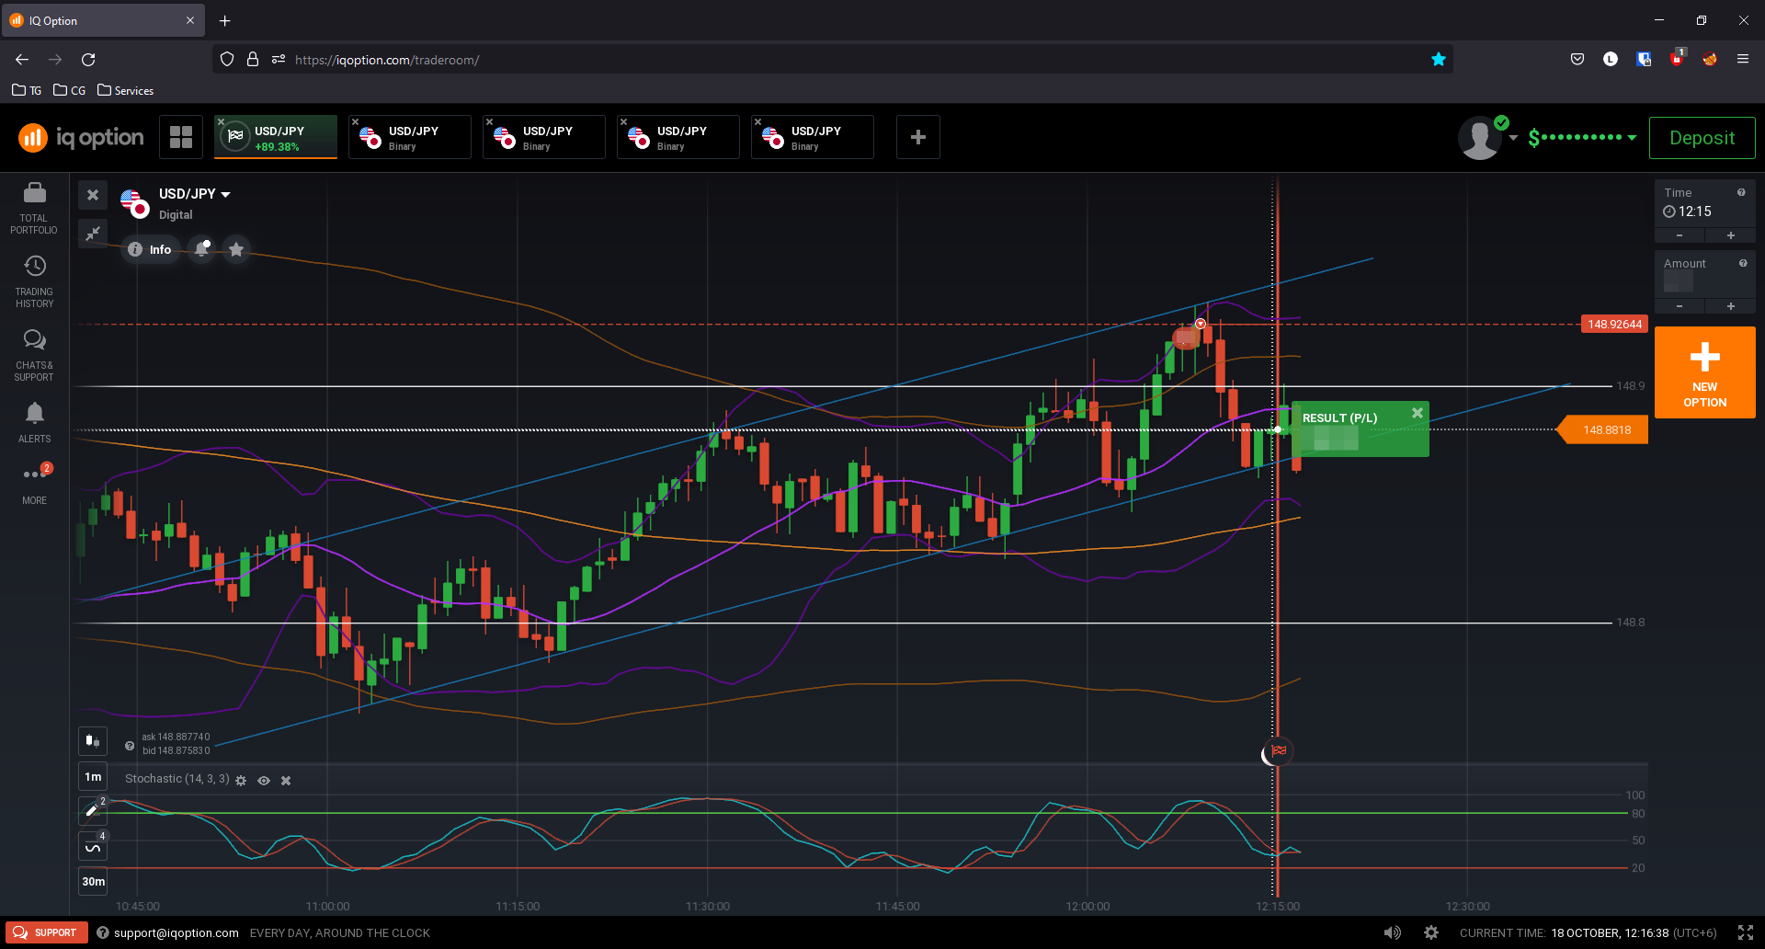
Task: Set a price alert bell on chart
Action: [201, 249]
